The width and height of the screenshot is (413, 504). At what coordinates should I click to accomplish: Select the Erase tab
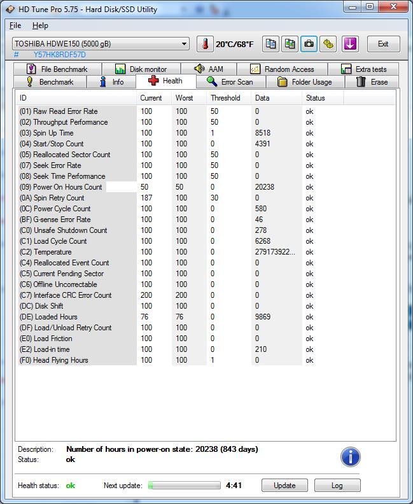click(x=372, y=82)
